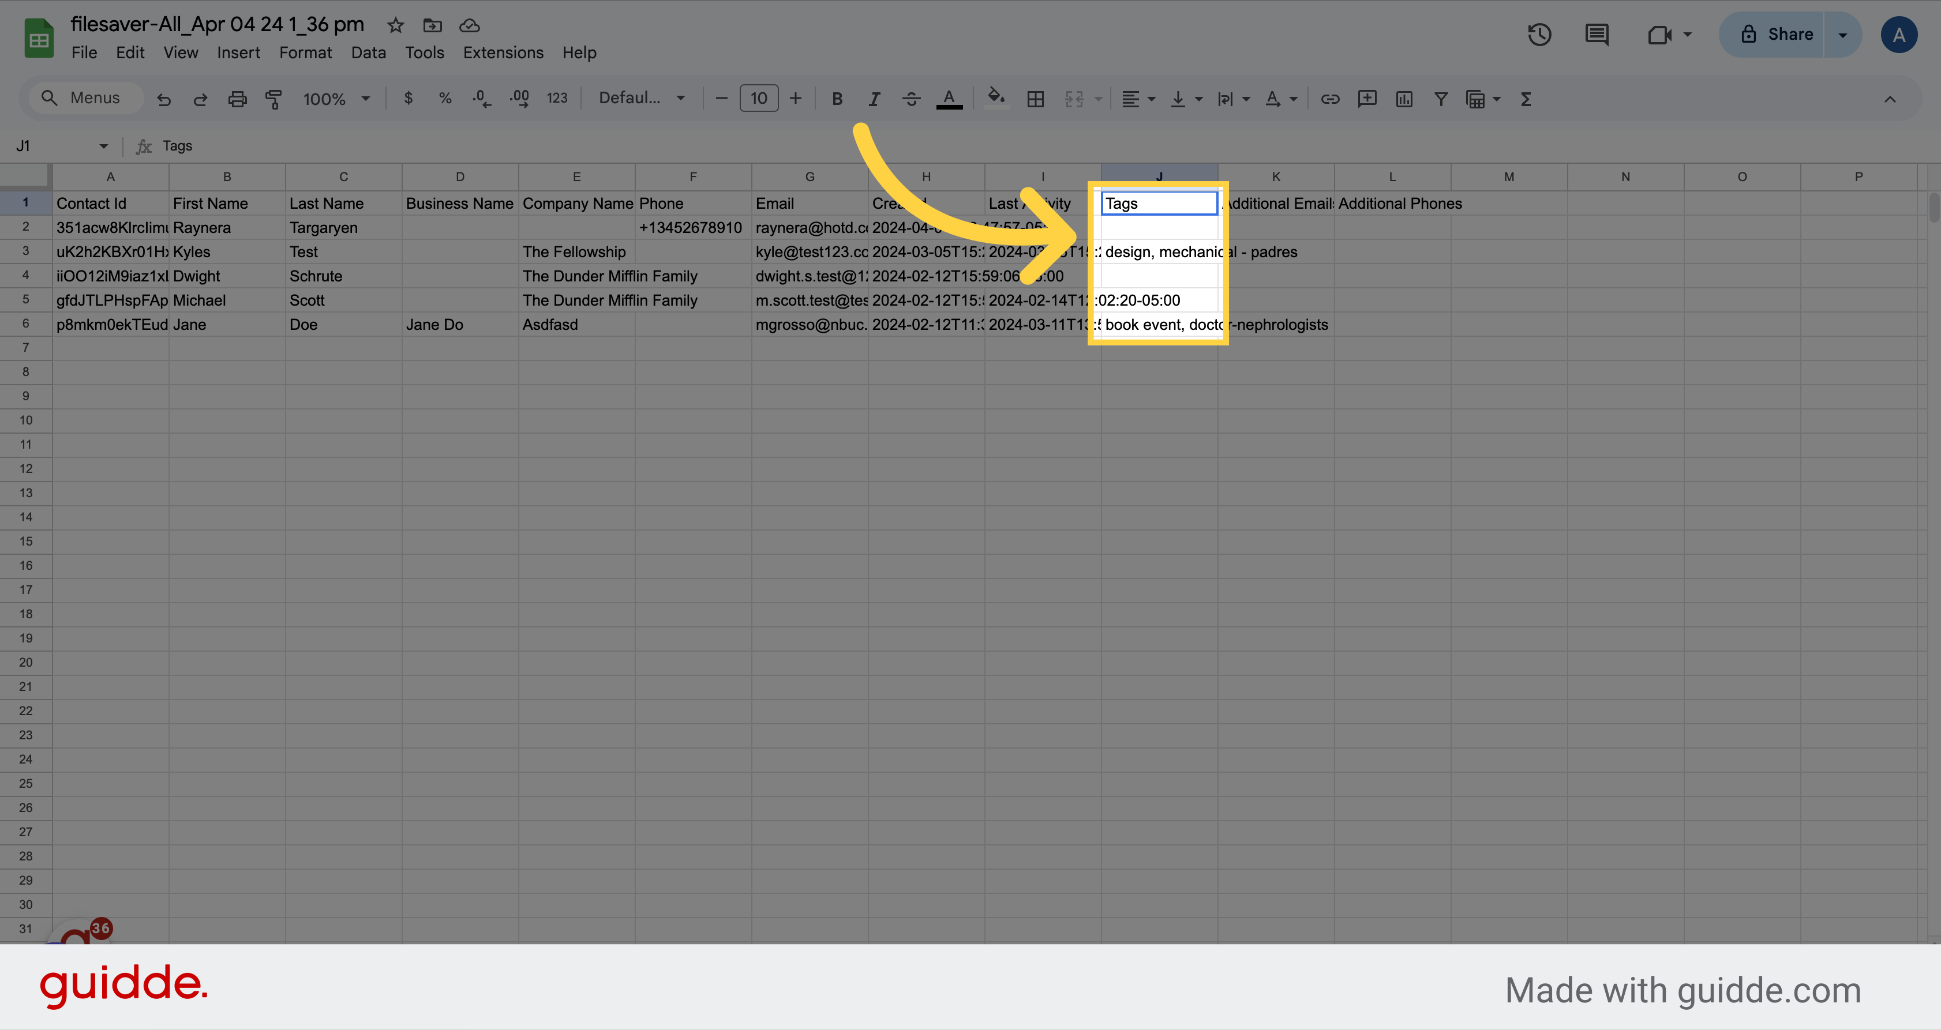The height and width of the screenshot is (1030, 1941).
Task: Open the text color picker
Action: [949, 99]
